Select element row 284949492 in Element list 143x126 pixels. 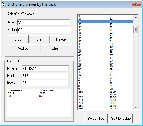[39, 90]
